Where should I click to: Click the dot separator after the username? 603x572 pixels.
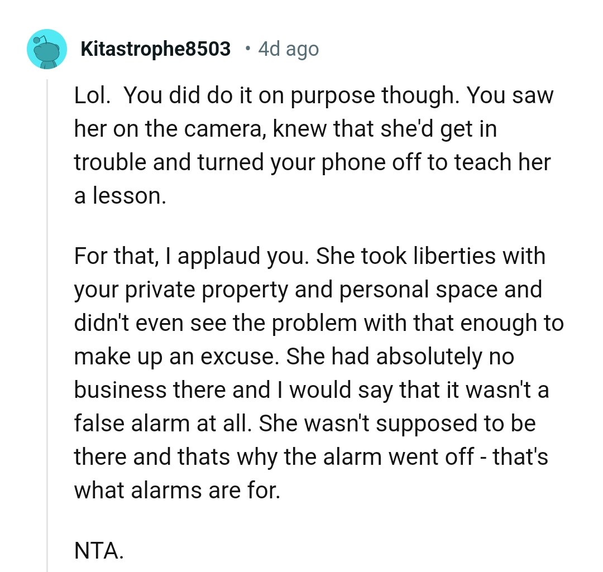(246, 50)
